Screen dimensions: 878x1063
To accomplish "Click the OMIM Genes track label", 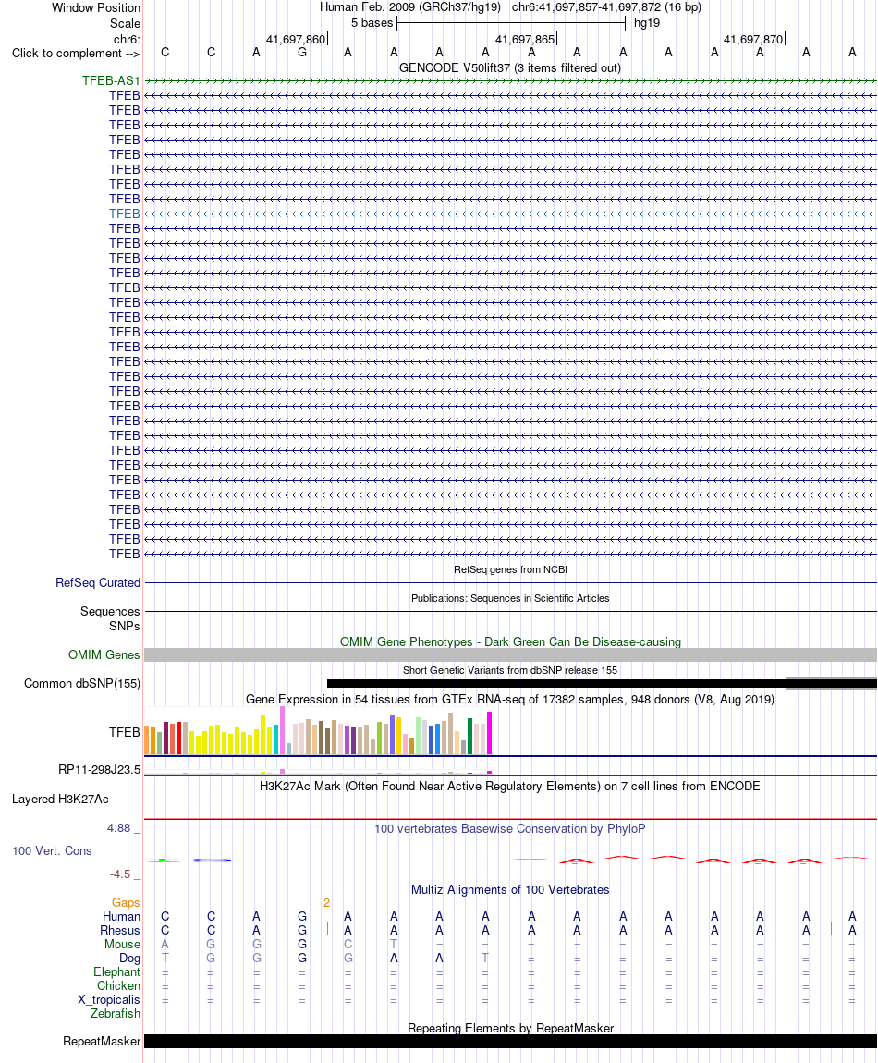I will (x=104, y=654).
